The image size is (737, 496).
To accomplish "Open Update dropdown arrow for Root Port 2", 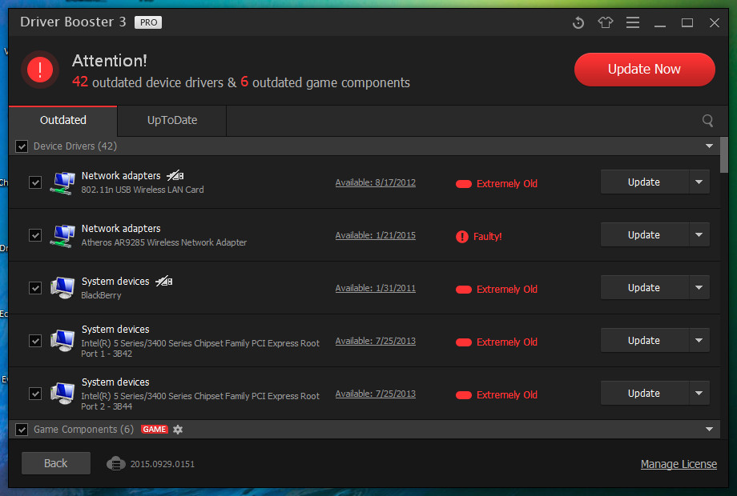I will pyautogui.click(x=699, y=394).
